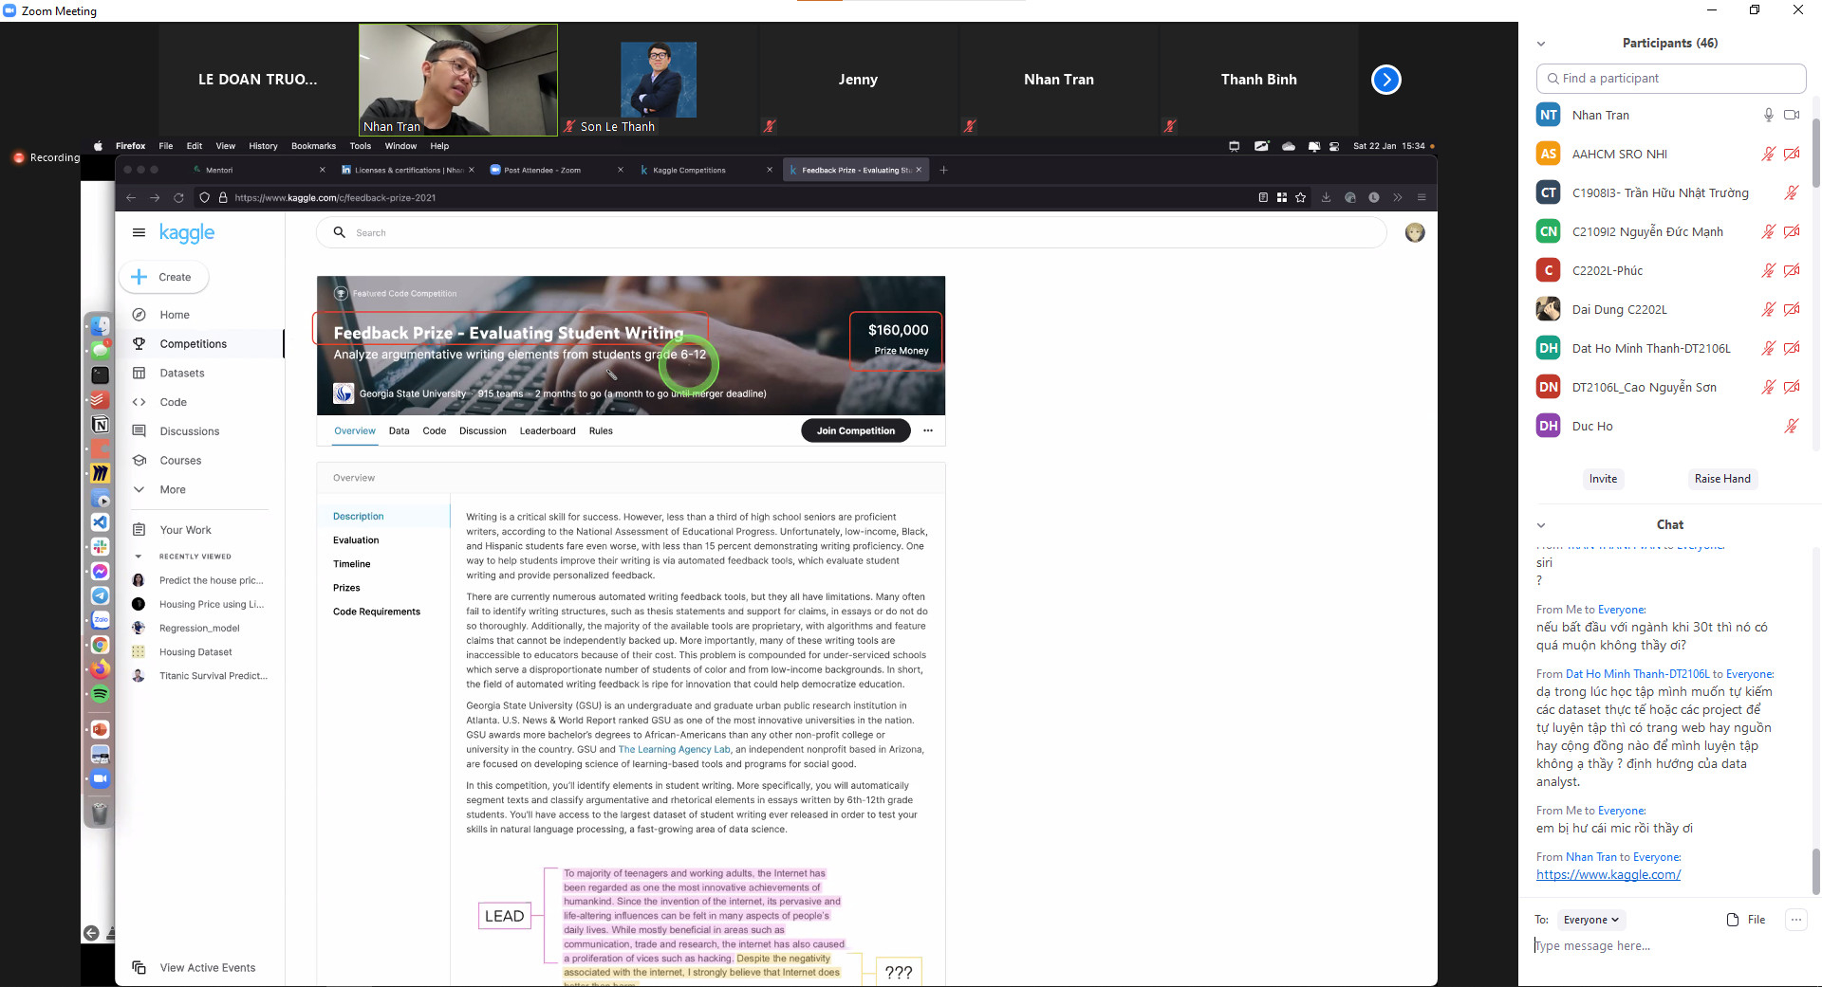Select the Leaderboard competition tab
The width and height of the screenshot is (1822, 987).
pyautogui.click(x=548, y=430)
